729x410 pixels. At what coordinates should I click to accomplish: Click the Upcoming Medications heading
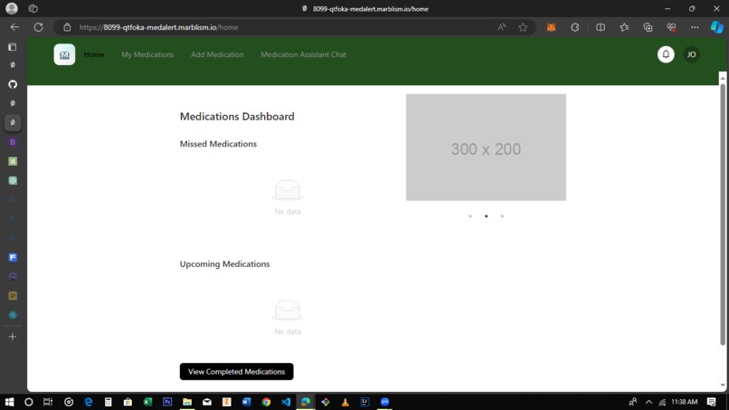click(224, 264)
